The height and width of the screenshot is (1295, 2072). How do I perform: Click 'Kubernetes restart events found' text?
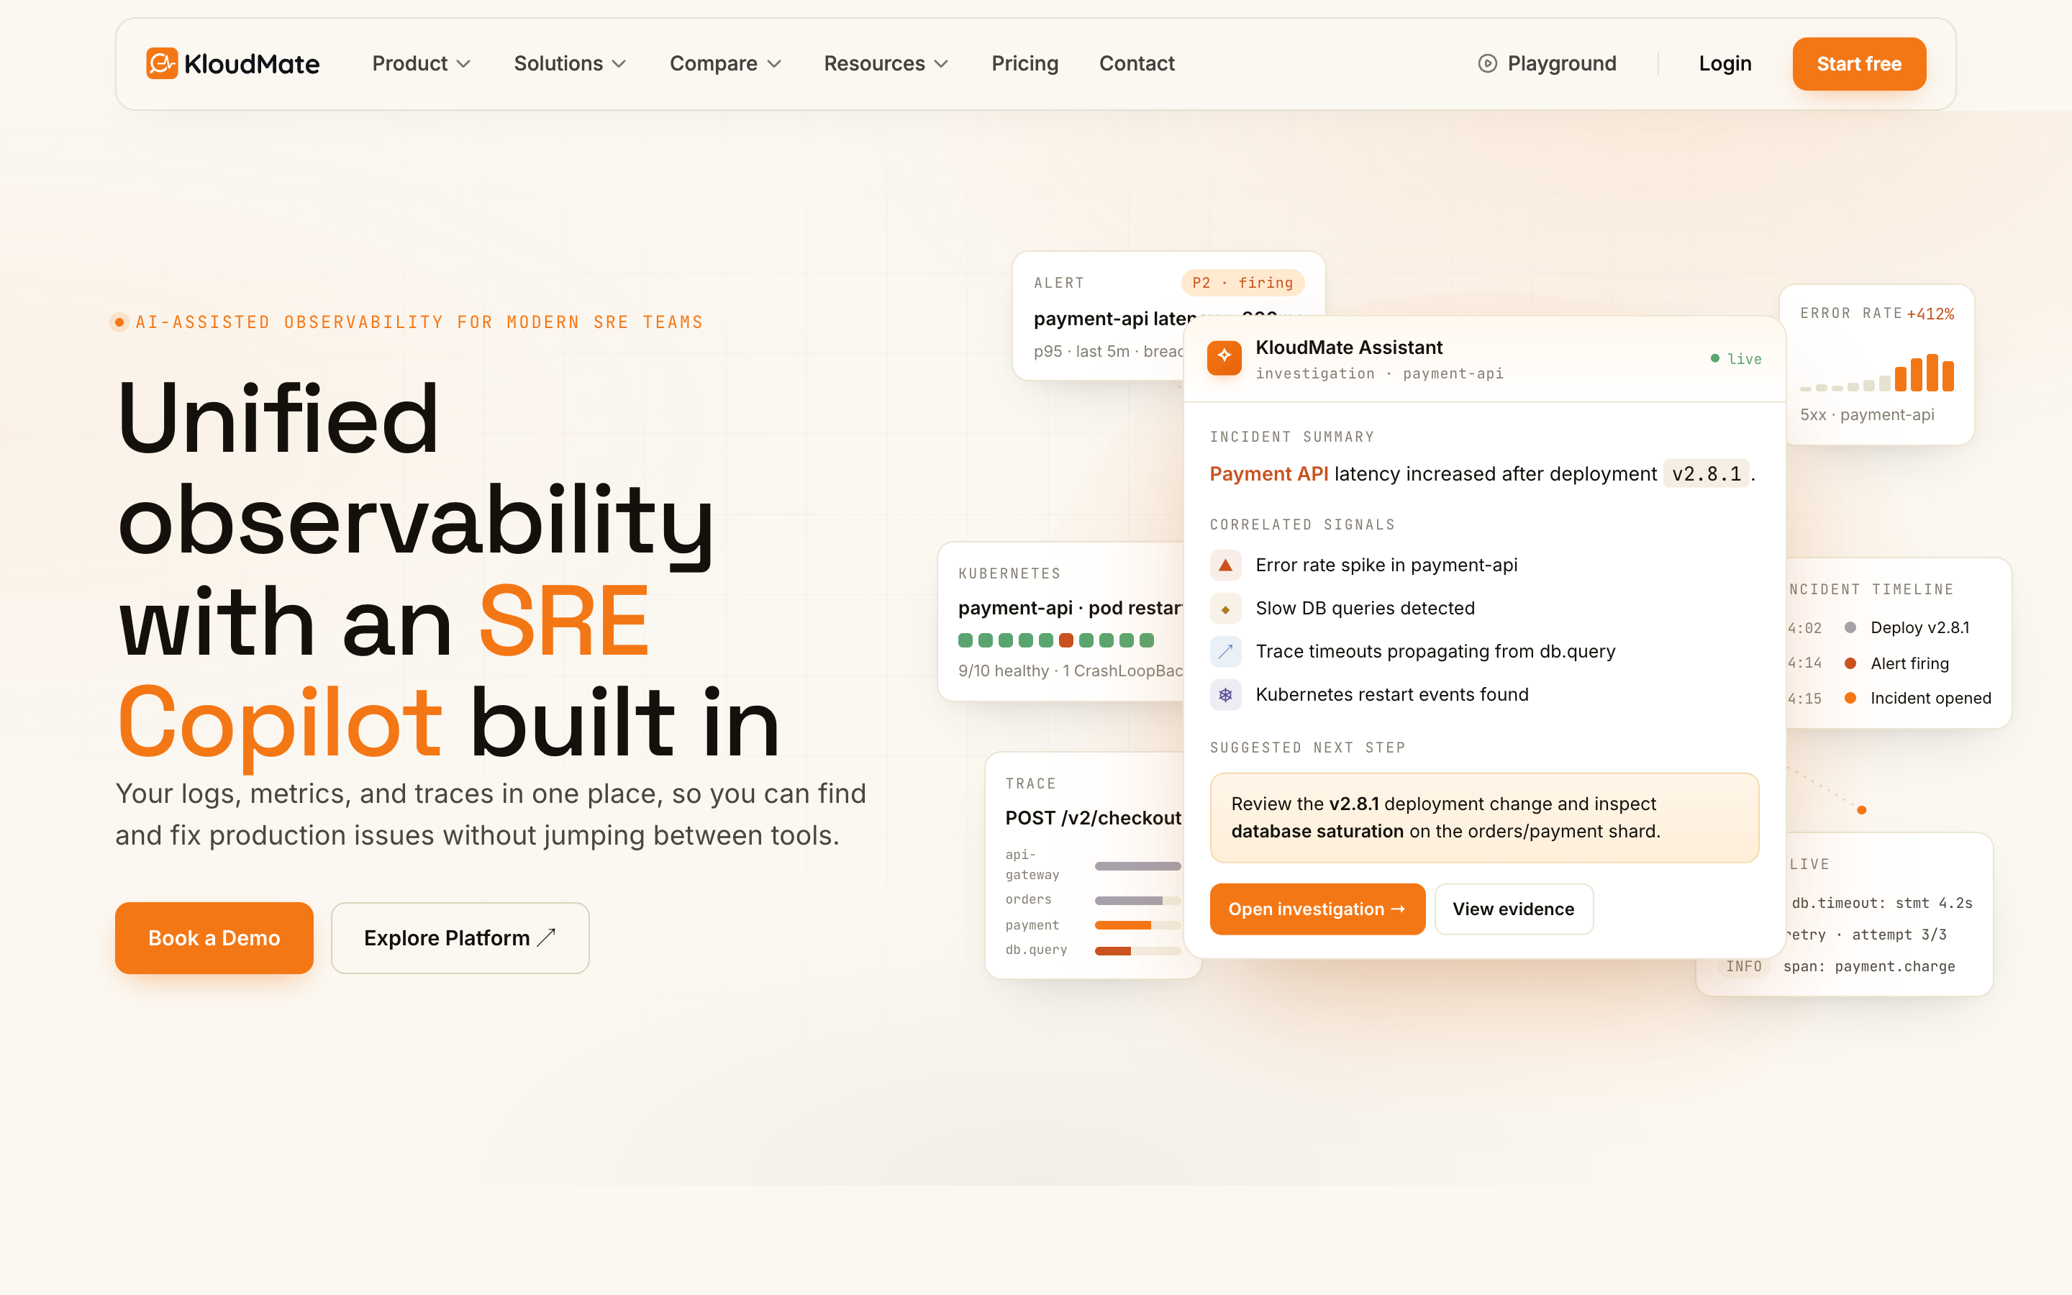pyautogui.click(x=1391, y=694)
